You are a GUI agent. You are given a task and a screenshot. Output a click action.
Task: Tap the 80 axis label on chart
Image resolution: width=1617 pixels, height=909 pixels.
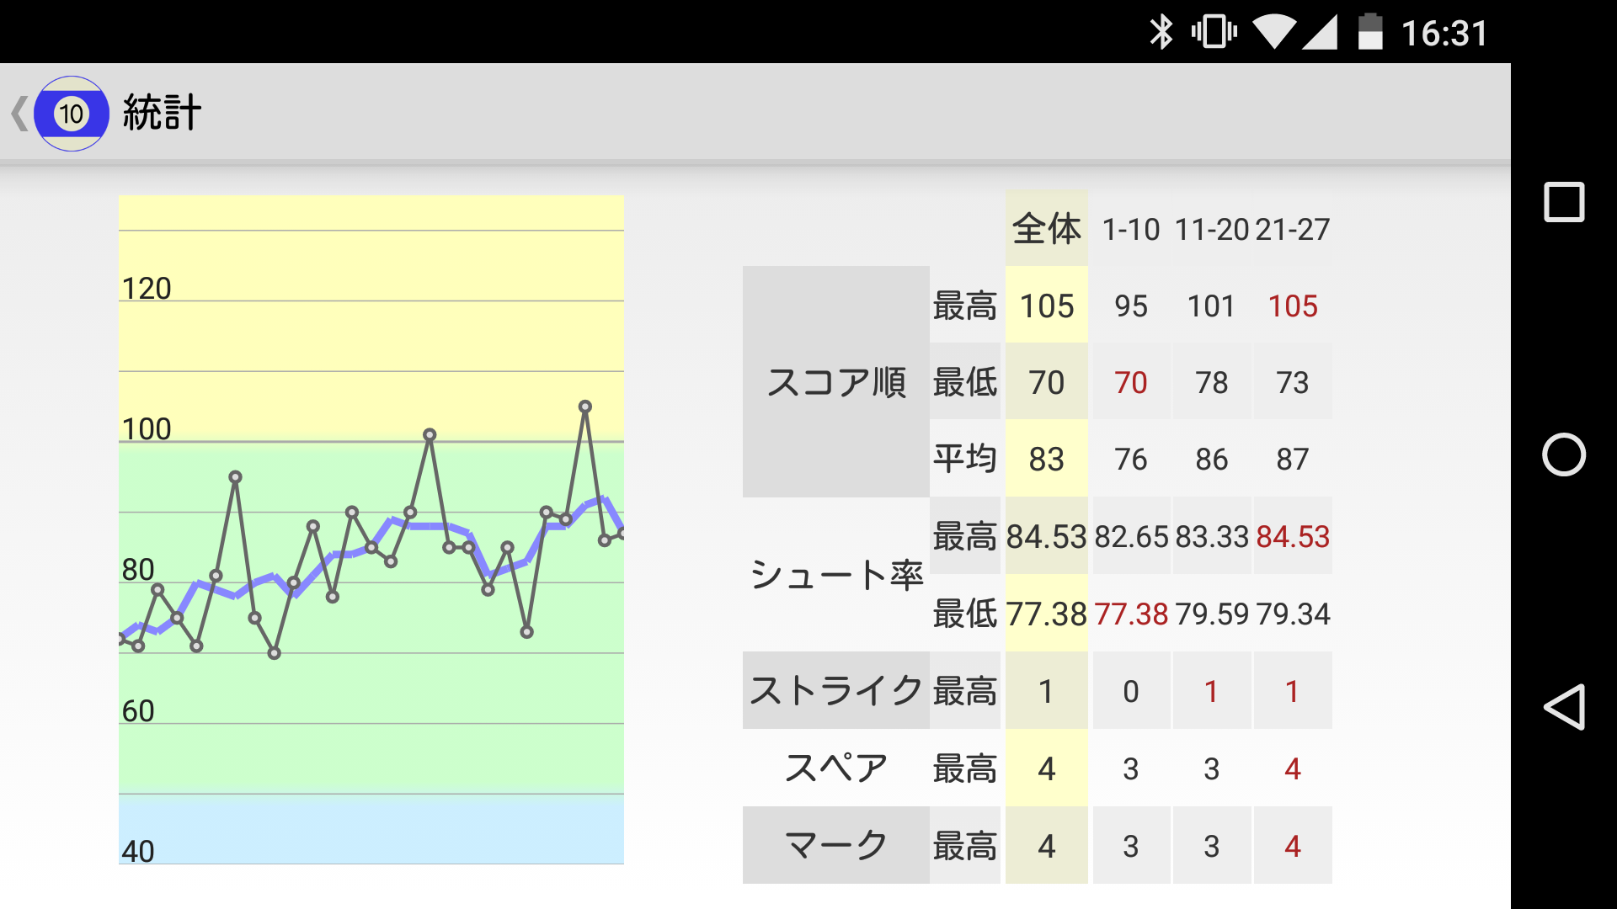[138, 569]
